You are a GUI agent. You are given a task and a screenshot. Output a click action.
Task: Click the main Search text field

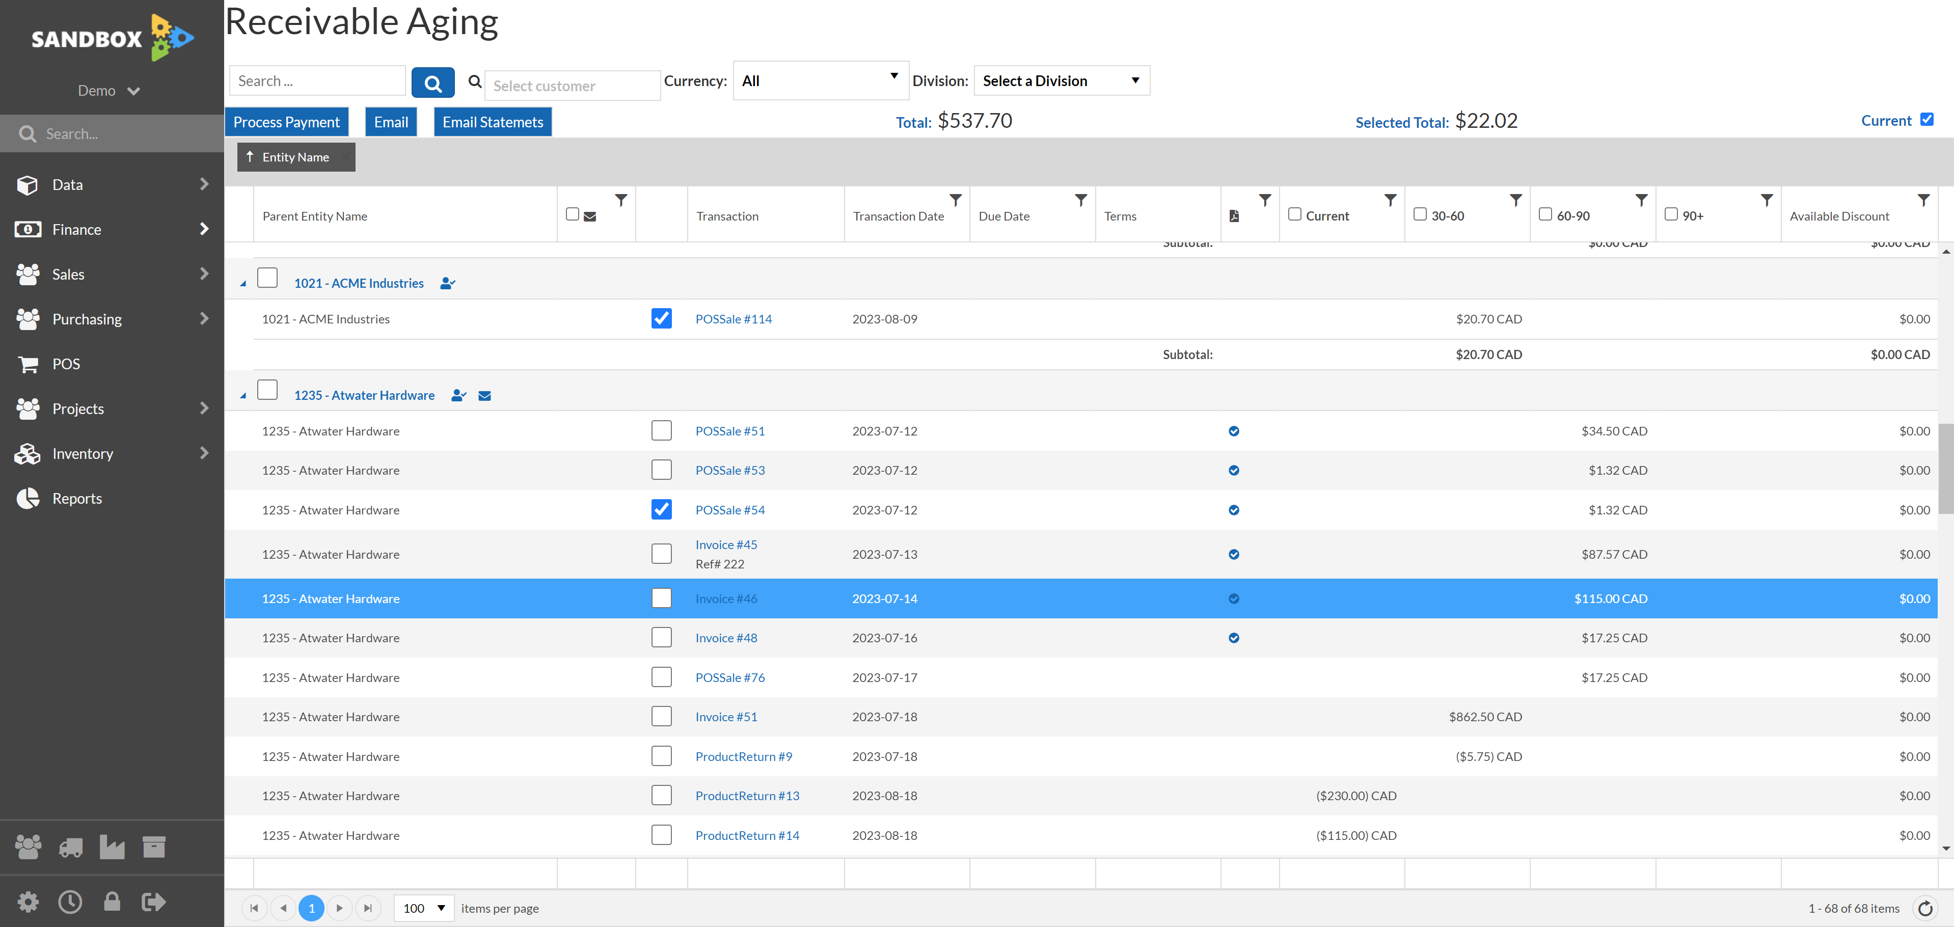tap(317, 81)
